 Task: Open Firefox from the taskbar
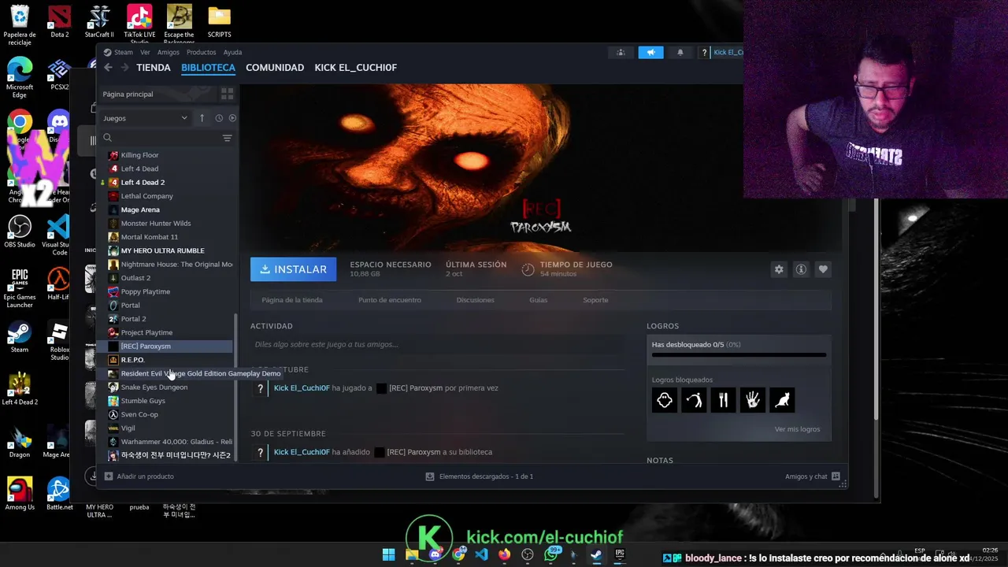click(504, 554)
